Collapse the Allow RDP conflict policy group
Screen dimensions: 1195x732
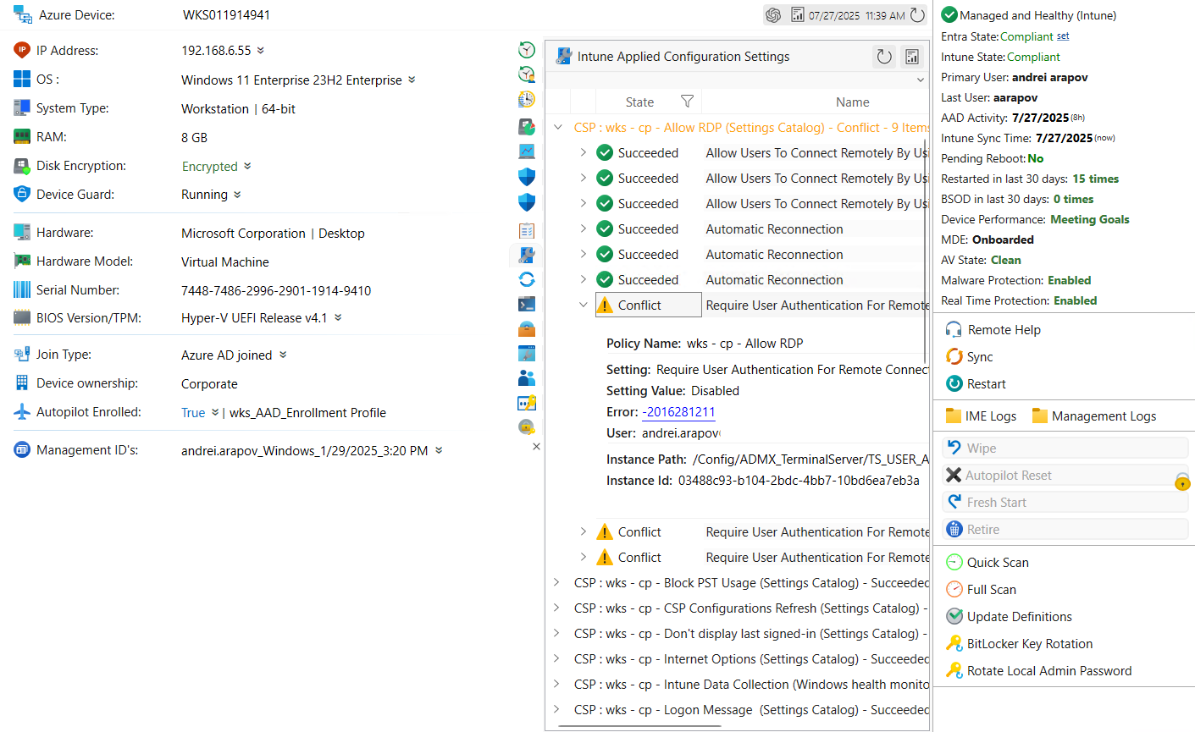558,128
